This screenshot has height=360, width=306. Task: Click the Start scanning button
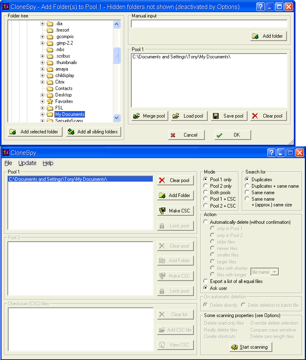(251, 347)
